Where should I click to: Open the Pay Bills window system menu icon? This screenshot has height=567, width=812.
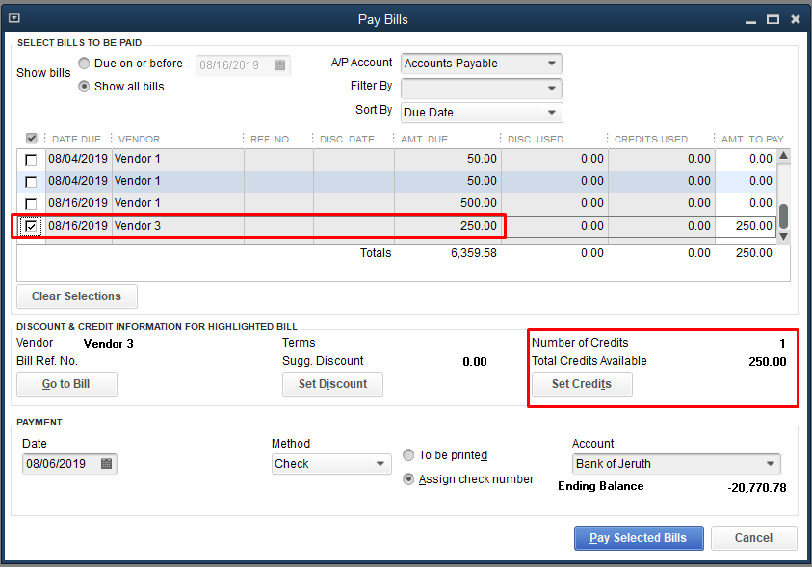click(x=14, y=18)
